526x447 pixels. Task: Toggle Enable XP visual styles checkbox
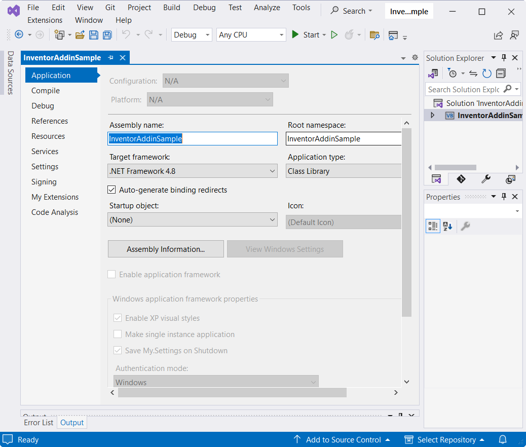click(118, 318)
